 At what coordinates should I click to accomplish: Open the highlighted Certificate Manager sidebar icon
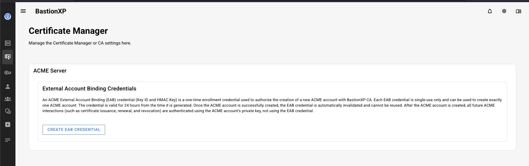point(7,57)
